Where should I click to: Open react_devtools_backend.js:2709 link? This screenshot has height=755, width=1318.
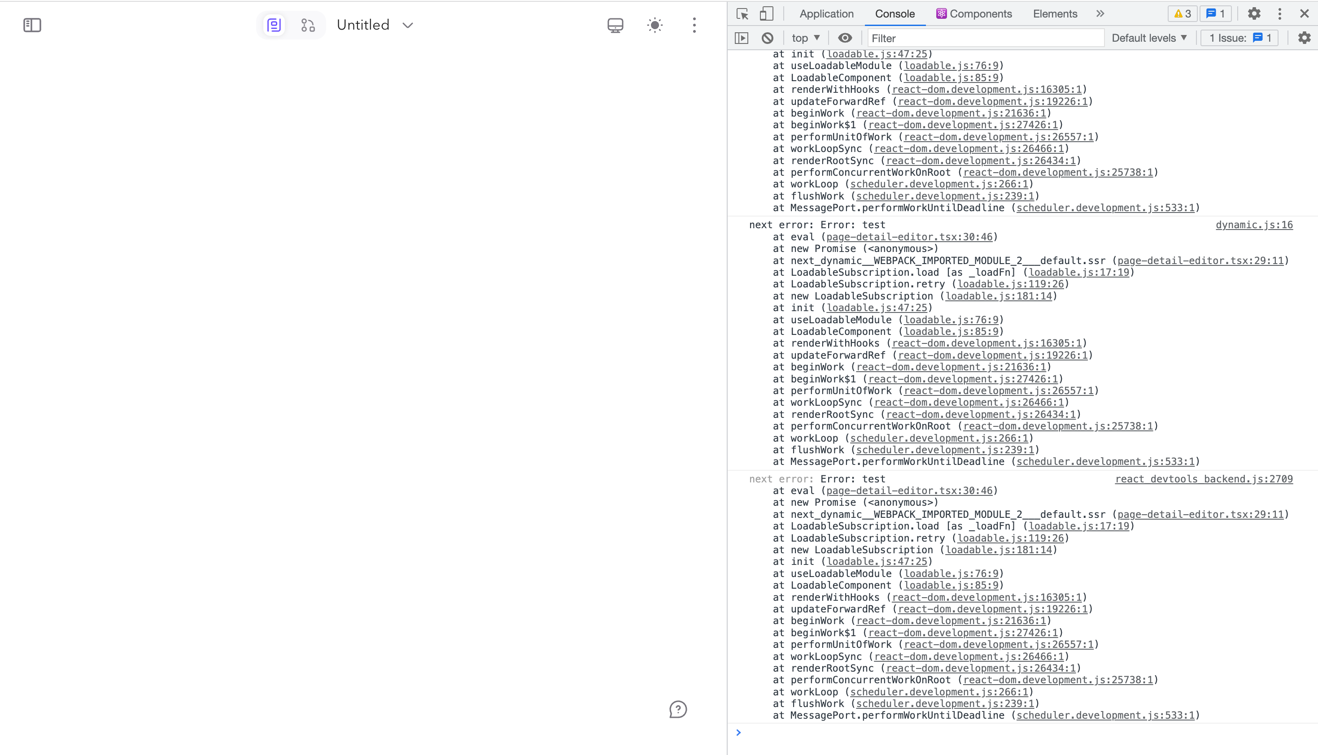tap(1203, 479)
